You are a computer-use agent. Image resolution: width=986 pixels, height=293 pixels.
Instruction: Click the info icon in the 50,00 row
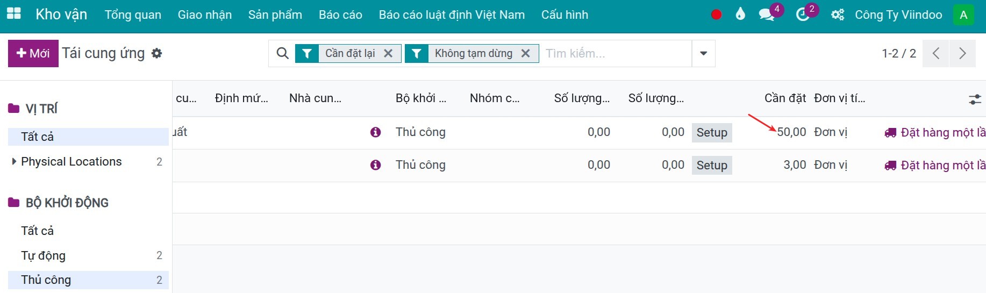point(375,132)
